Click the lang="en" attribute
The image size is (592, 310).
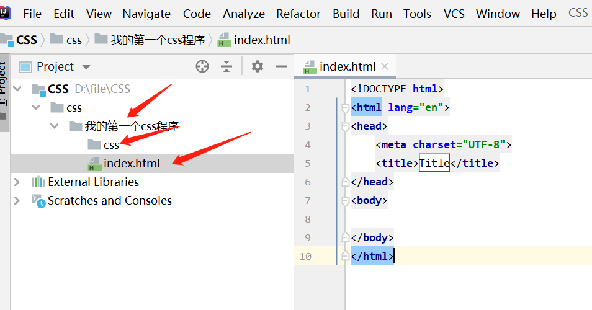[415, 107]
